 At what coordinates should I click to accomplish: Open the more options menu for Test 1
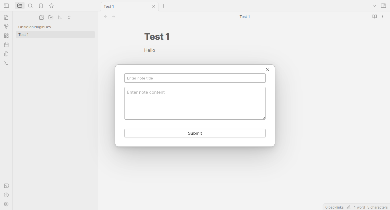(x=383, y=17)
